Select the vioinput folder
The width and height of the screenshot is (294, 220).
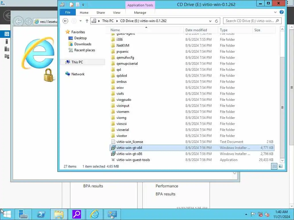click(x=123, y=106)
